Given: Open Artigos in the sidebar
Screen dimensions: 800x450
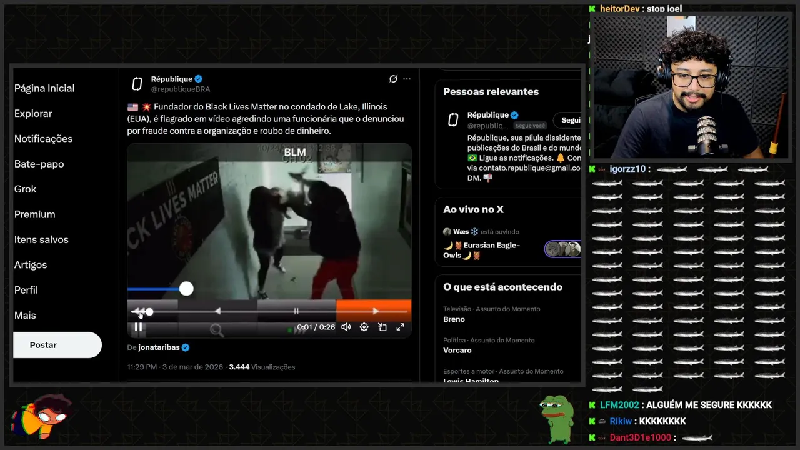Looking at the screenshot, I should pos(31,265).
